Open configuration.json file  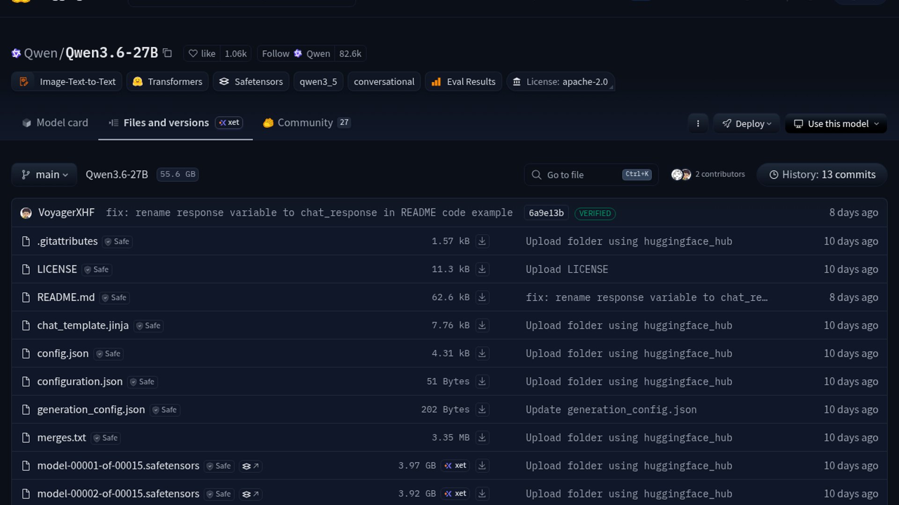(x=80, y=382)
